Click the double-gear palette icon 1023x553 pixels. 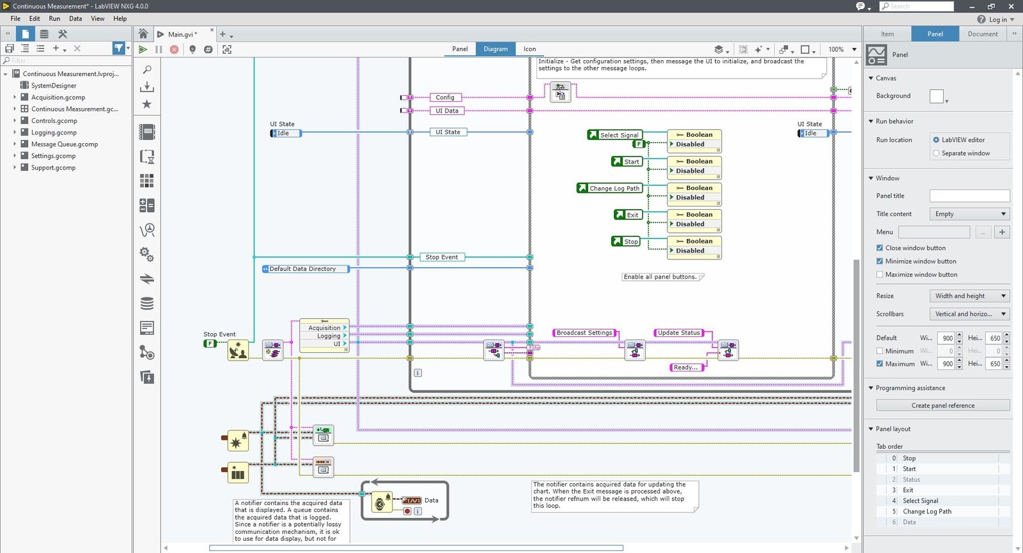point(147,254)
